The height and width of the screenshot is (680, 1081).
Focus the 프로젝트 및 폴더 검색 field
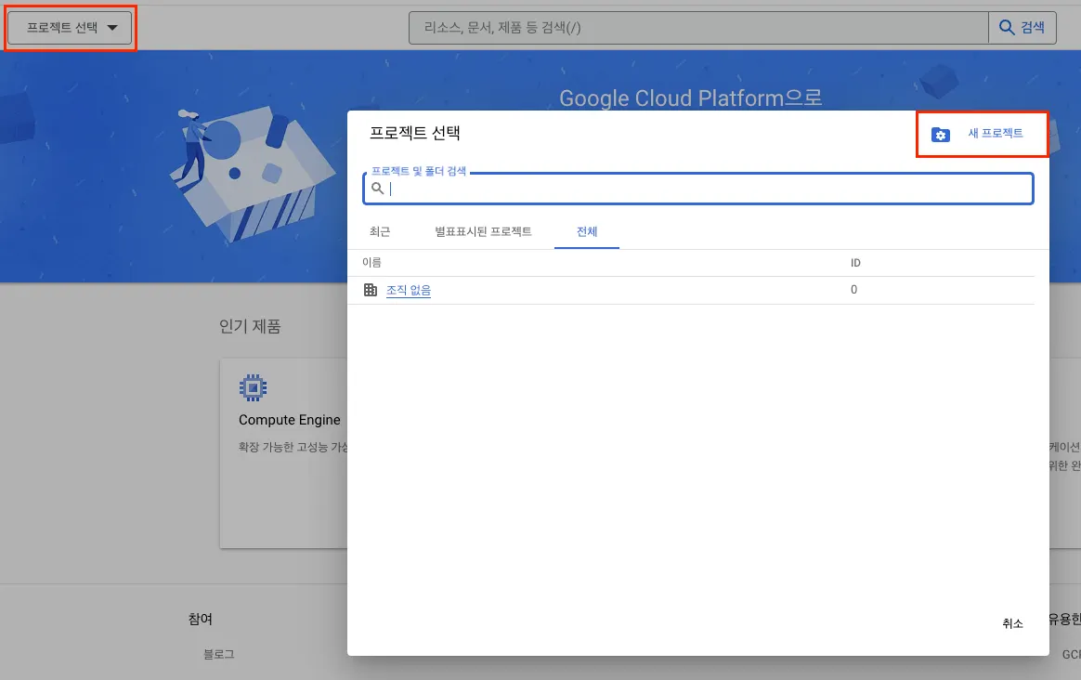pyautogui.click(x=697, y=189)
